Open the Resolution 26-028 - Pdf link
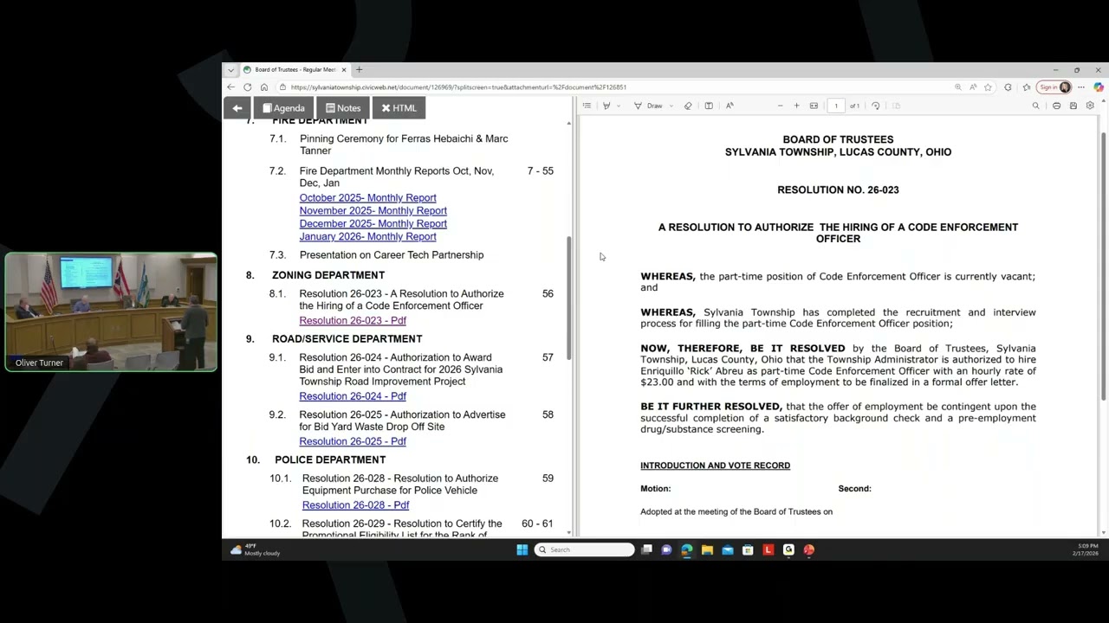1109x623 pixels. coord(355,505)
